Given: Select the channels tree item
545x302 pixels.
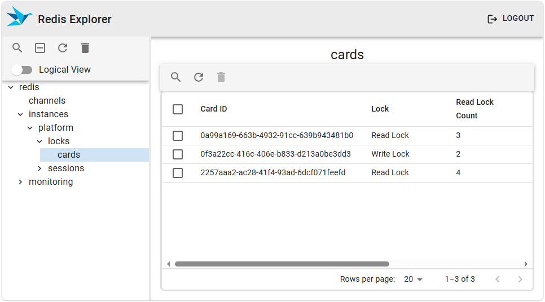Looking at the screenshot, I should point(47,101).
